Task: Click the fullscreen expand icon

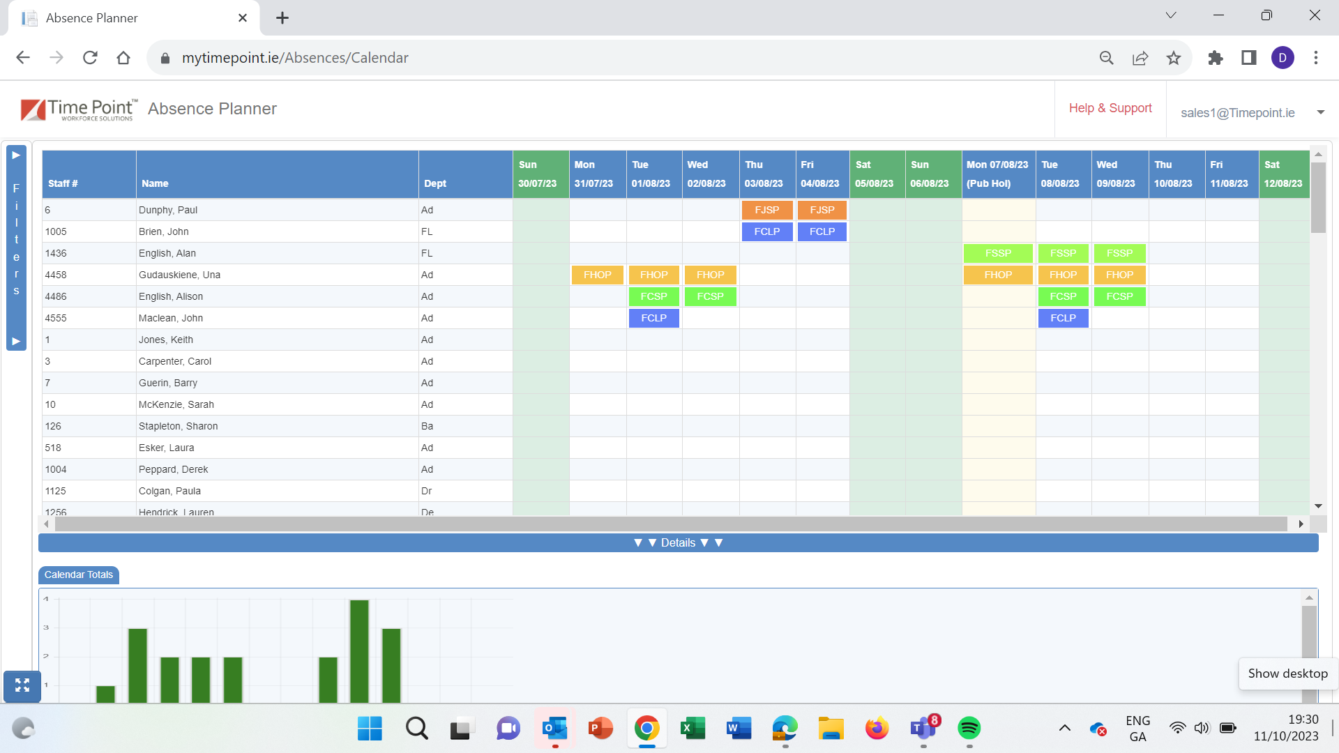Action: pos(22,685)
